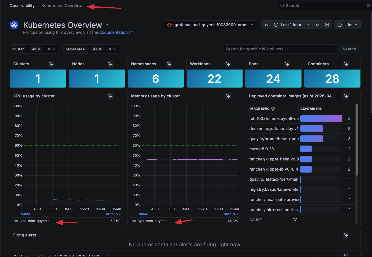Expand the 1m refresh interval dropdown
This screenshot has width=372, height=257.
pyautogui.click(x=352, y=25)
